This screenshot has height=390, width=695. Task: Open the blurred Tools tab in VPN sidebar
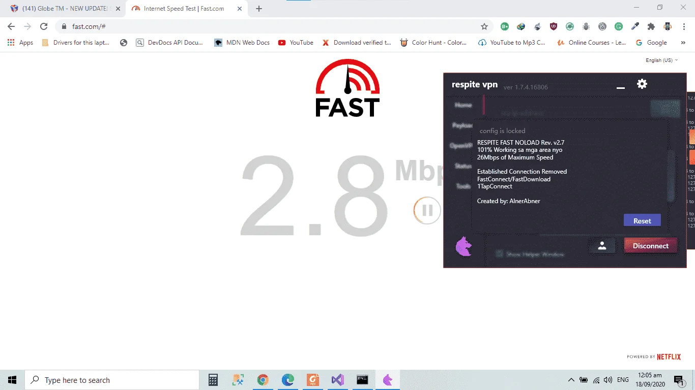point(463,186)
